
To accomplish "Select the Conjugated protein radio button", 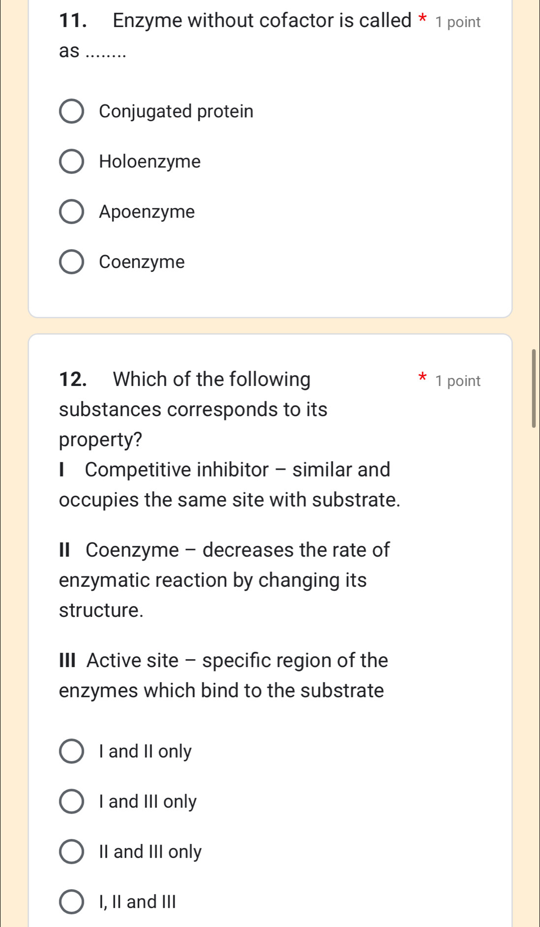I will [72, 111].
